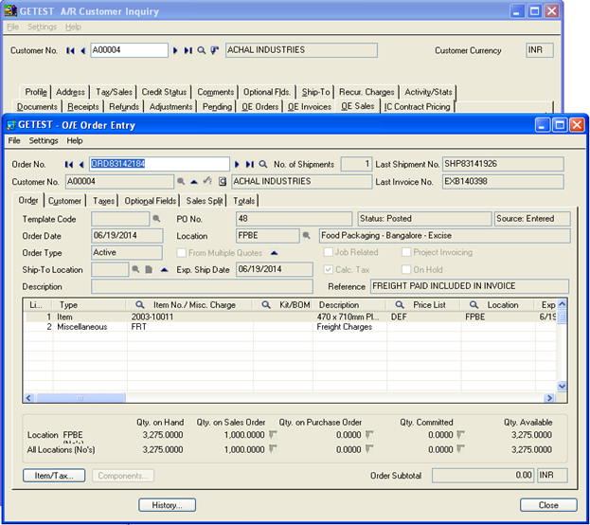The image size is (590, 525).
Task: Click the Item No. column finder icon
Action: click(x=140, y=305)
